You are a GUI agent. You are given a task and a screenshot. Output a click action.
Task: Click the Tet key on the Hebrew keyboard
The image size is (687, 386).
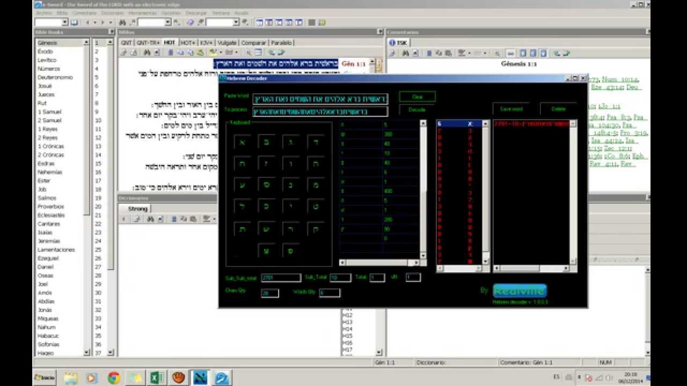[316, 207]
